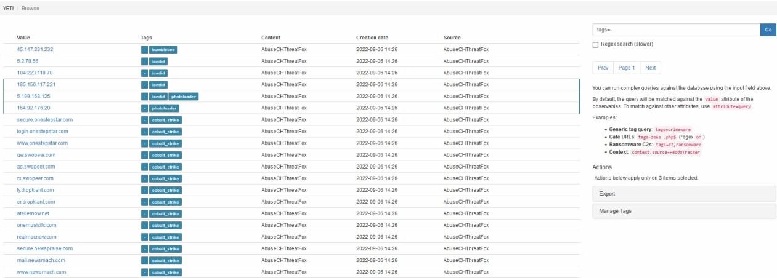Click the cobalt_strike tag in the login.onestepstar.com row

point(165,132)
